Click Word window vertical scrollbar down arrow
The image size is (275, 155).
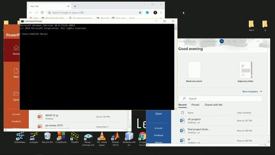click(269, 142)
